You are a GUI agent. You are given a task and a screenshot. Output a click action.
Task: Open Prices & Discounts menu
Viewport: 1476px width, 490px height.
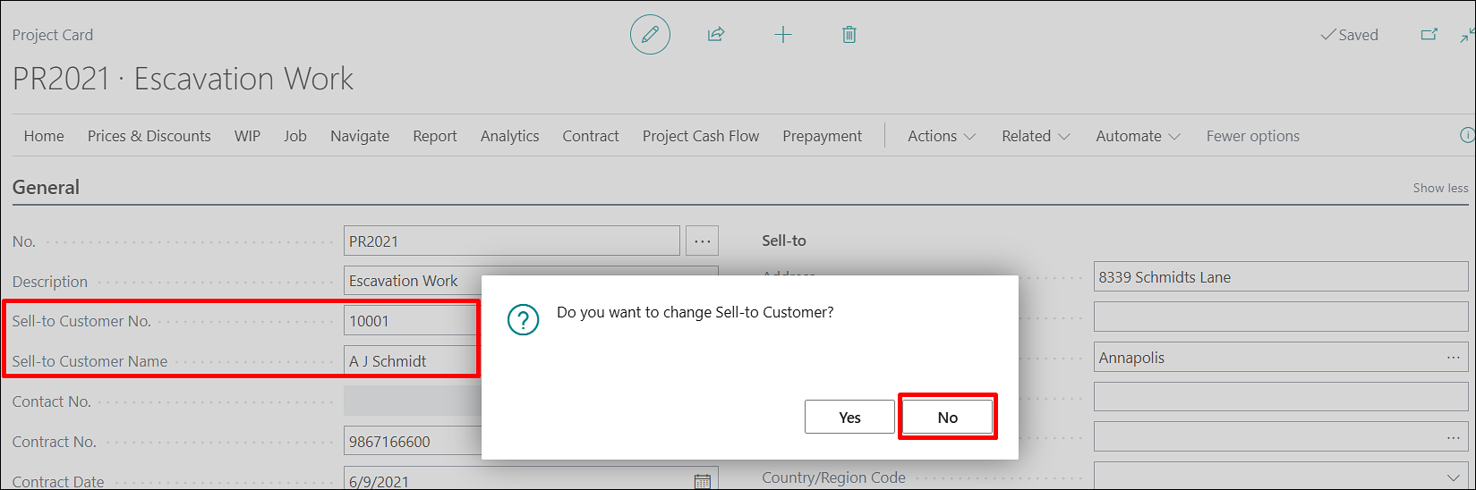[x=149, y=136]
